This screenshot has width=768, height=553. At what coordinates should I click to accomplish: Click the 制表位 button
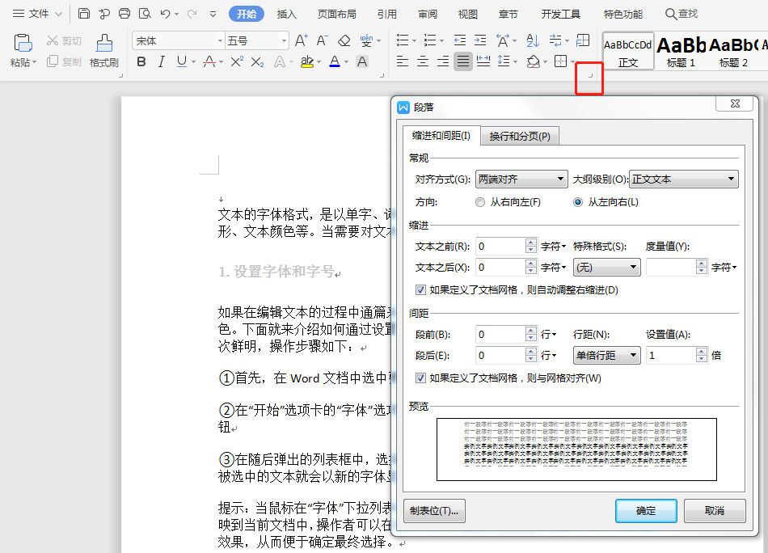click(x=434, y=511)
